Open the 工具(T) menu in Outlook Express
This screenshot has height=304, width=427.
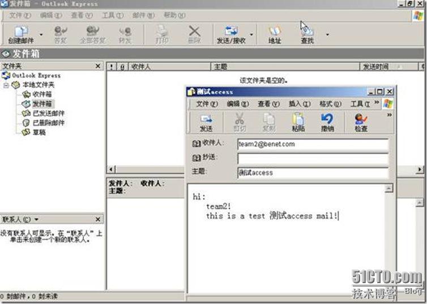(113, 15)
